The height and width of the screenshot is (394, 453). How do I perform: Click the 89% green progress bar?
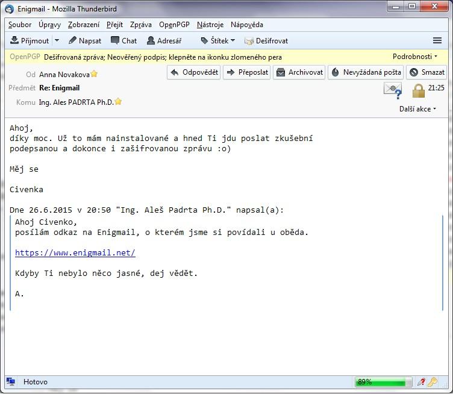coord(383,382)
